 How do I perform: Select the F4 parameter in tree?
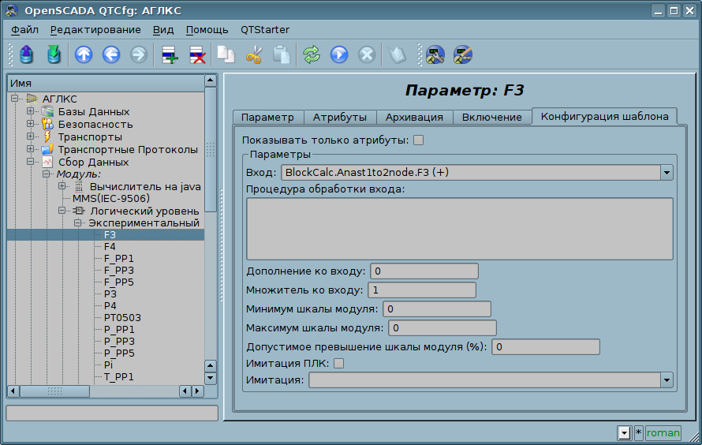pyautogui.click(x=110, y=247)
